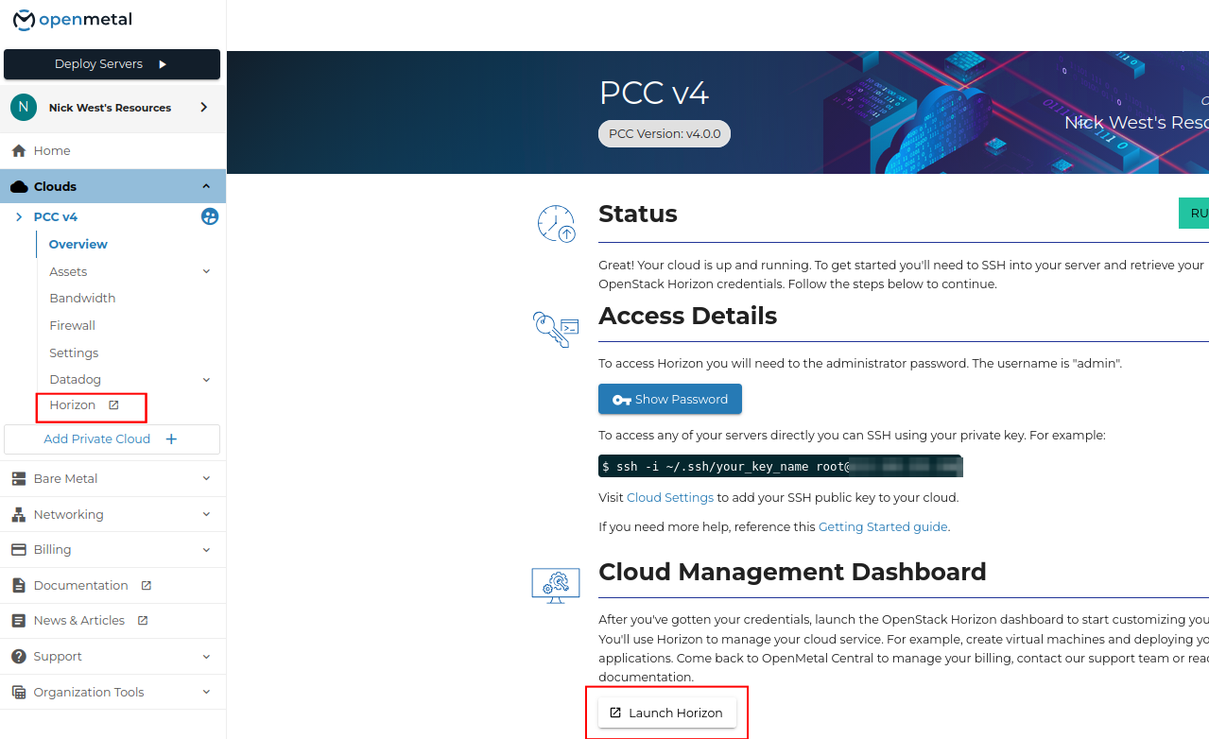The height and width of the screenshot is (739, 1209).
Task: Click the Show Password button
Action: (670, 399)
